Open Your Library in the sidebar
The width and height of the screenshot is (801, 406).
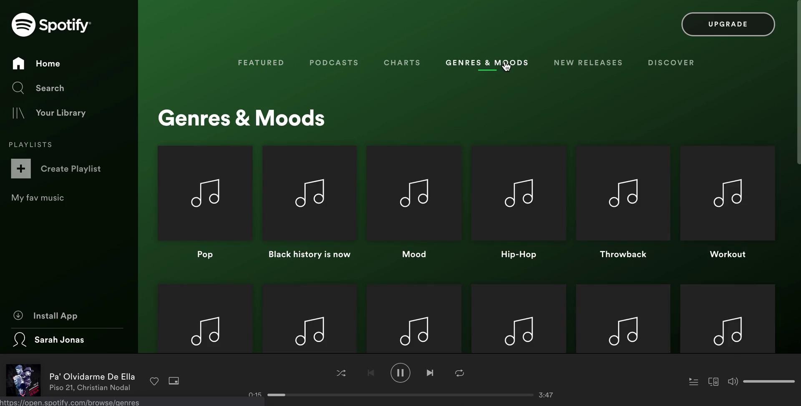tap(49, 113)
